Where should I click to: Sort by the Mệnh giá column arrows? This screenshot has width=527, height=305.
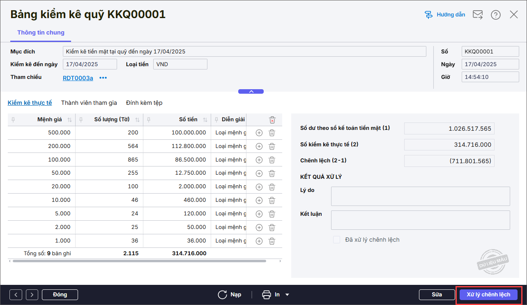[69, 120]
